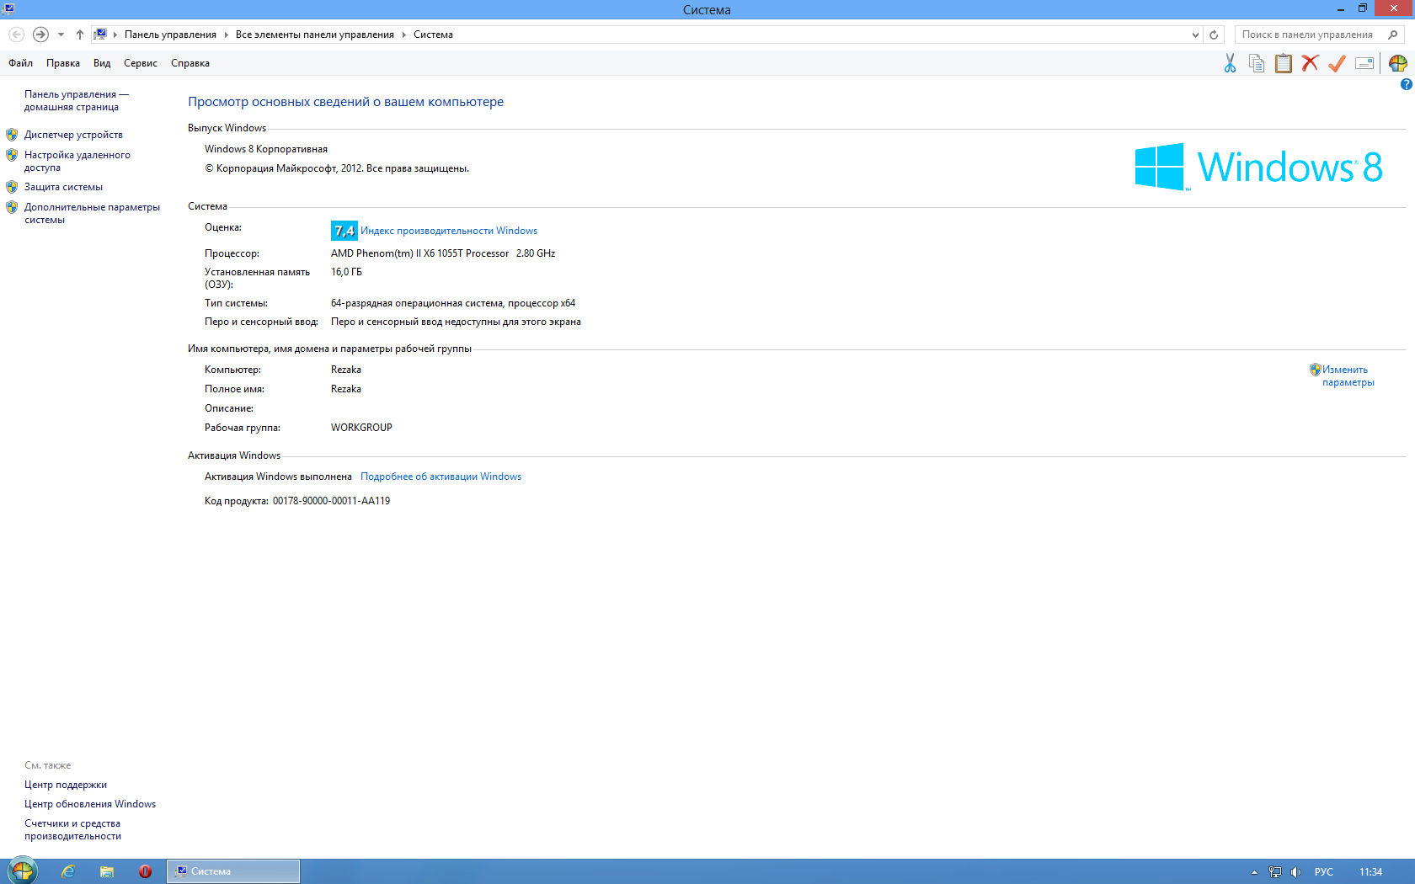Click Изменить параметры link
The width and height of the screenshot is (1415, 884).
click(1347, 375)
